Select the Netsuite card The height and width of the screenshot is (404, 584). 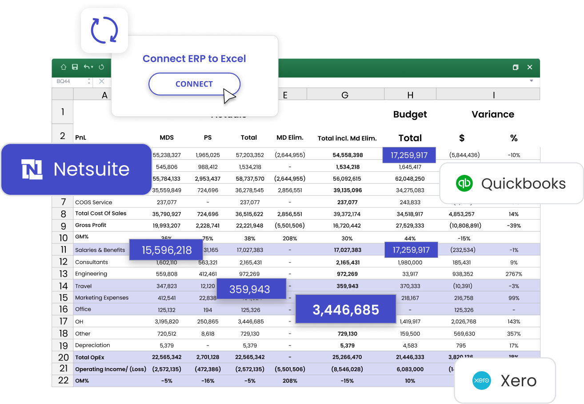coord(76,169)
